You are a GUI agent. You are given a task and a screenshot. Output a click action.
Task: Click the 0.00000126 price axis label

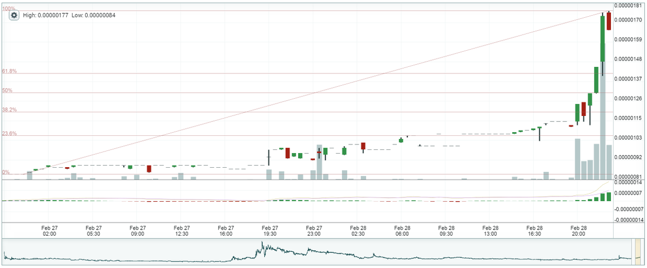tap(629, 99)
